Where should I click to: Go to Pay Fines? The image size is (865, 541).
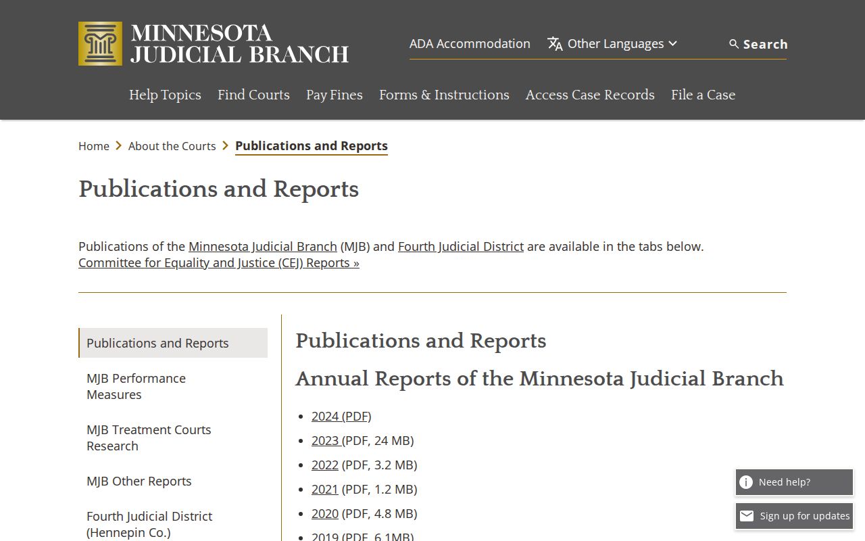[x=335, y=95]
